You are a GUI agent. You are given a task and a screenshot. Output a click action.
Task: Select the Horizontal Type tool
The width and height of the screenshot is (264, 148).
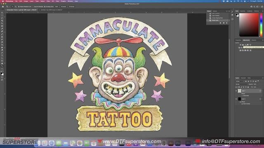(2, 55)
